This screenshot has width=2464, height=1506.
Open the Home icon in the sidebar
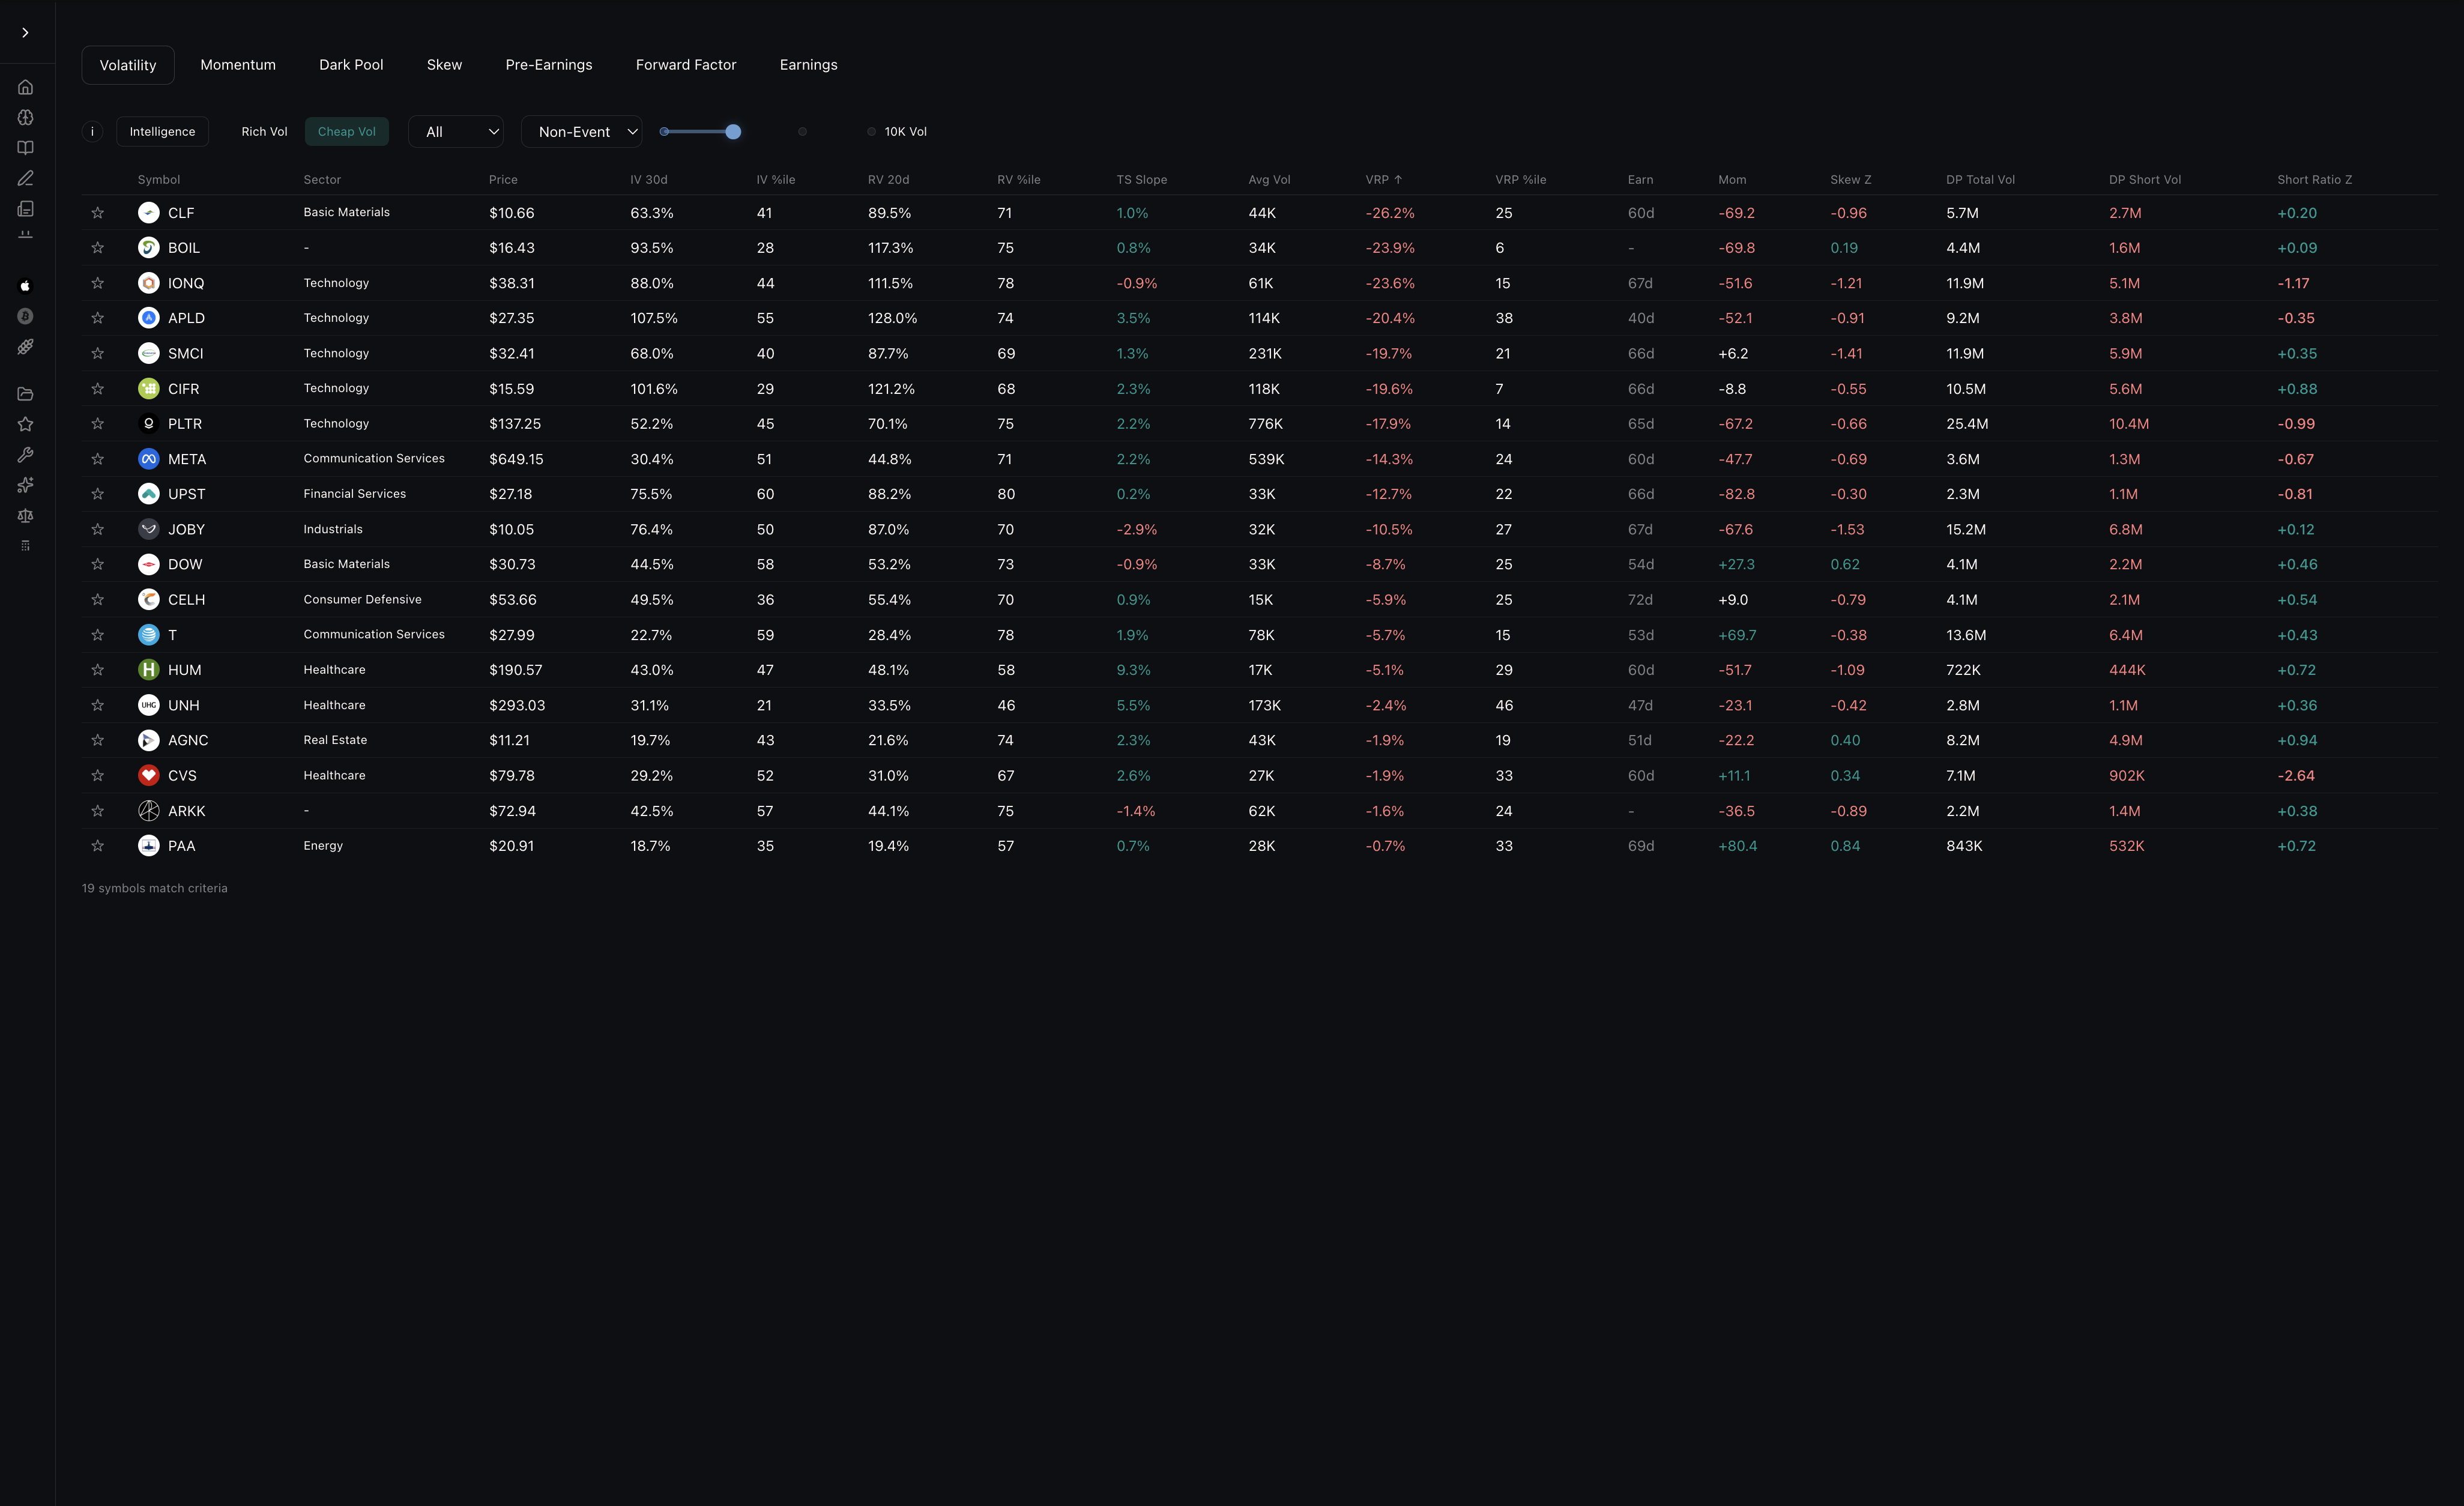click(25, 89)
